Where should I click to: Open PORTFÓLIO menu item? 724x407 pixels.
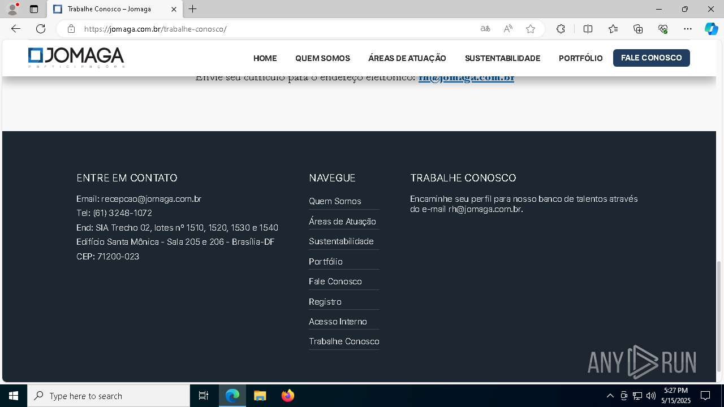(x=581, y=58)
